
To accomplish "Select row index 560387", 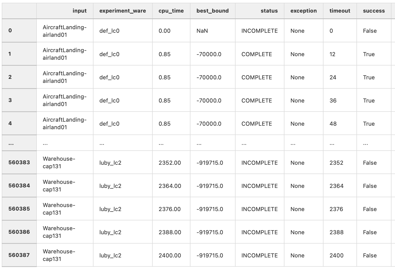I will point(19,255).
